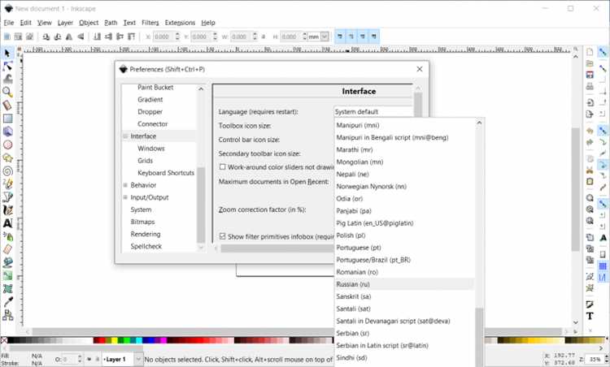The width and height of the screenshot is (610, 367).
Task: Pick the magenta swatch in color palette
Action: [163, 340]
